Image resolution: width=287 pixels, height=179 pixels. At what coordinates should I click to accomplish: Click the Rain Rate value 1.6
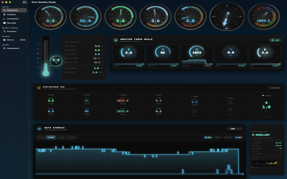pyautogui.click(x=95, y=72)
